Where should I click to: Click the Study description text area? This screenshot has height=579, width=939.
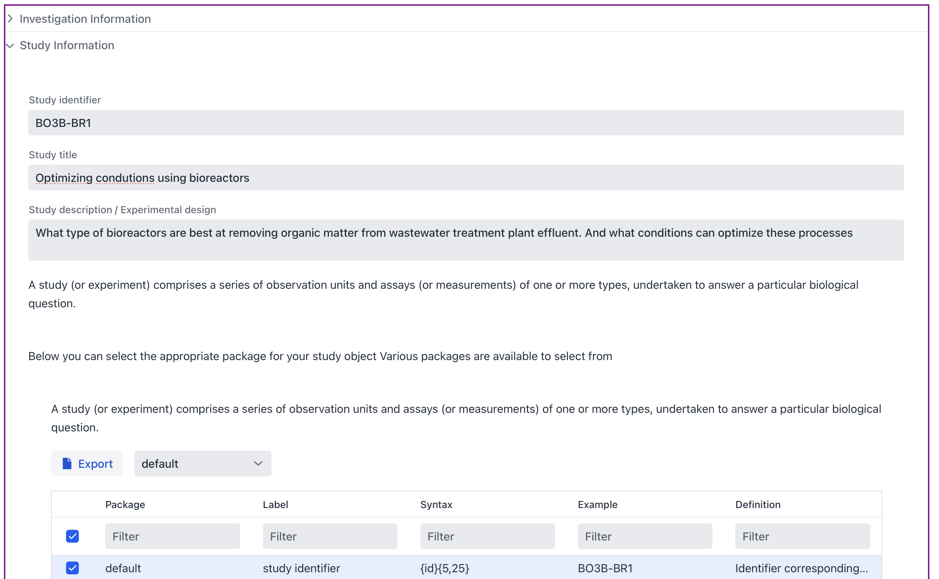click(x=466, y=240)
